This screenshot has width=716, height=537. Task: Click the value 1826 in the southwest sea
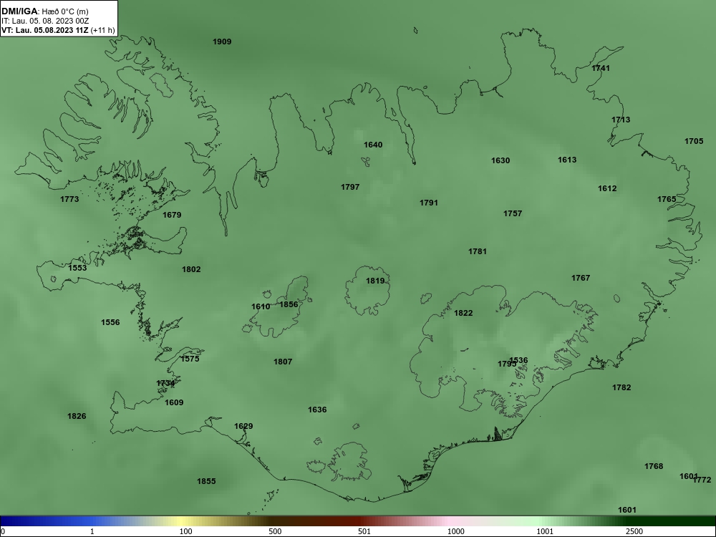pyautogui.click(x=77, y=416)
